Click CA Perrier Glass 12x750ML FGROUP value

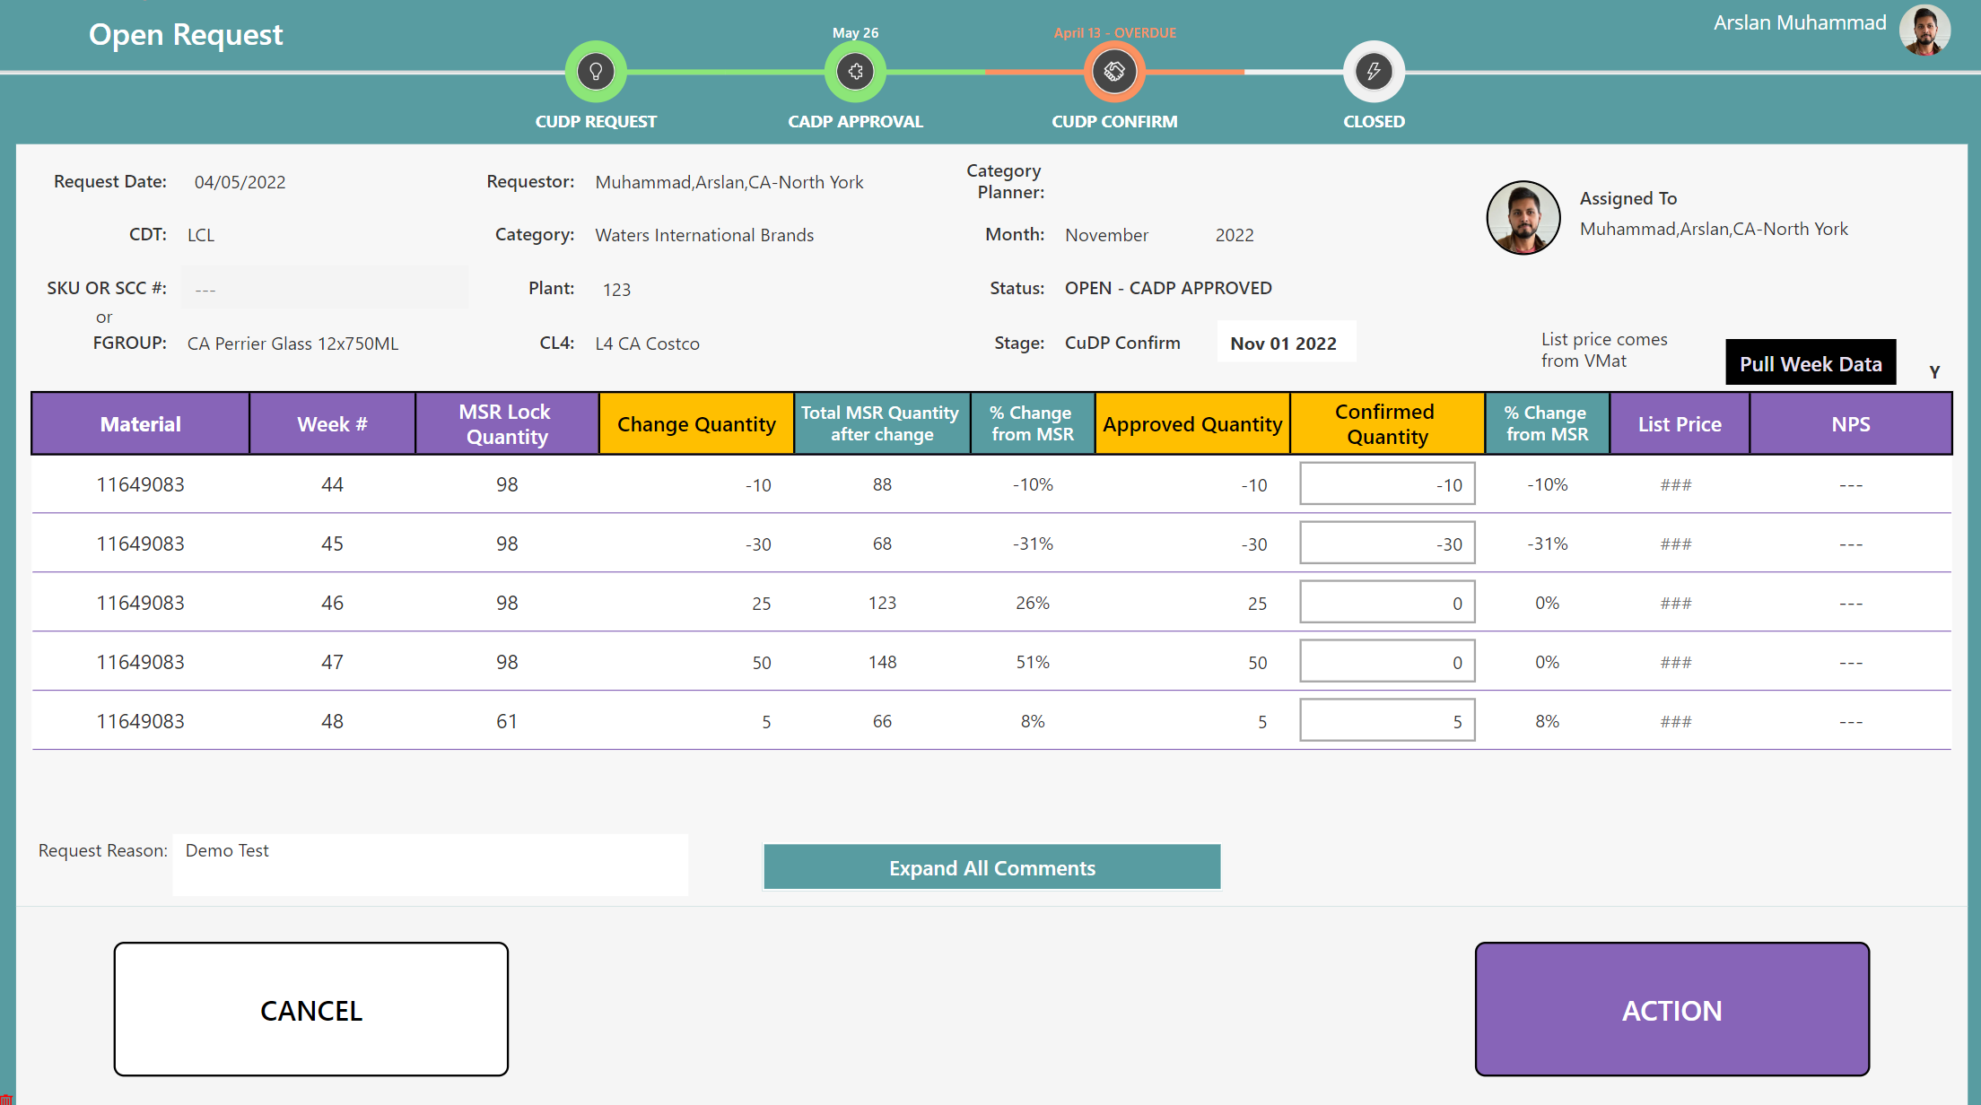pyautogui.click(x=292, y=344)
